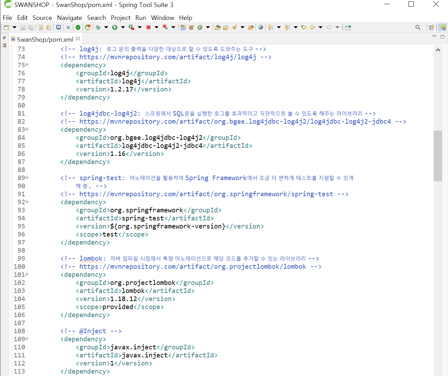Viewport: 448px width, 376px height.
Task: Click the New wizard icon
Action: point(6,27)
